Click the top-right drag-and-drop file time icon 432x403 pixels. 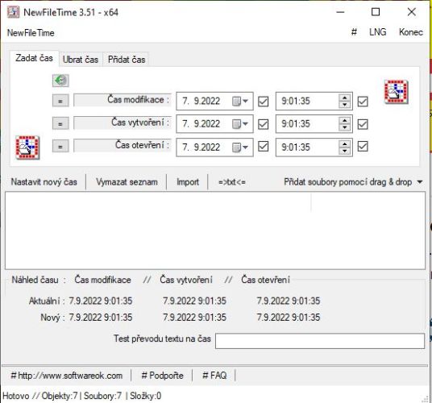[397, 92]
